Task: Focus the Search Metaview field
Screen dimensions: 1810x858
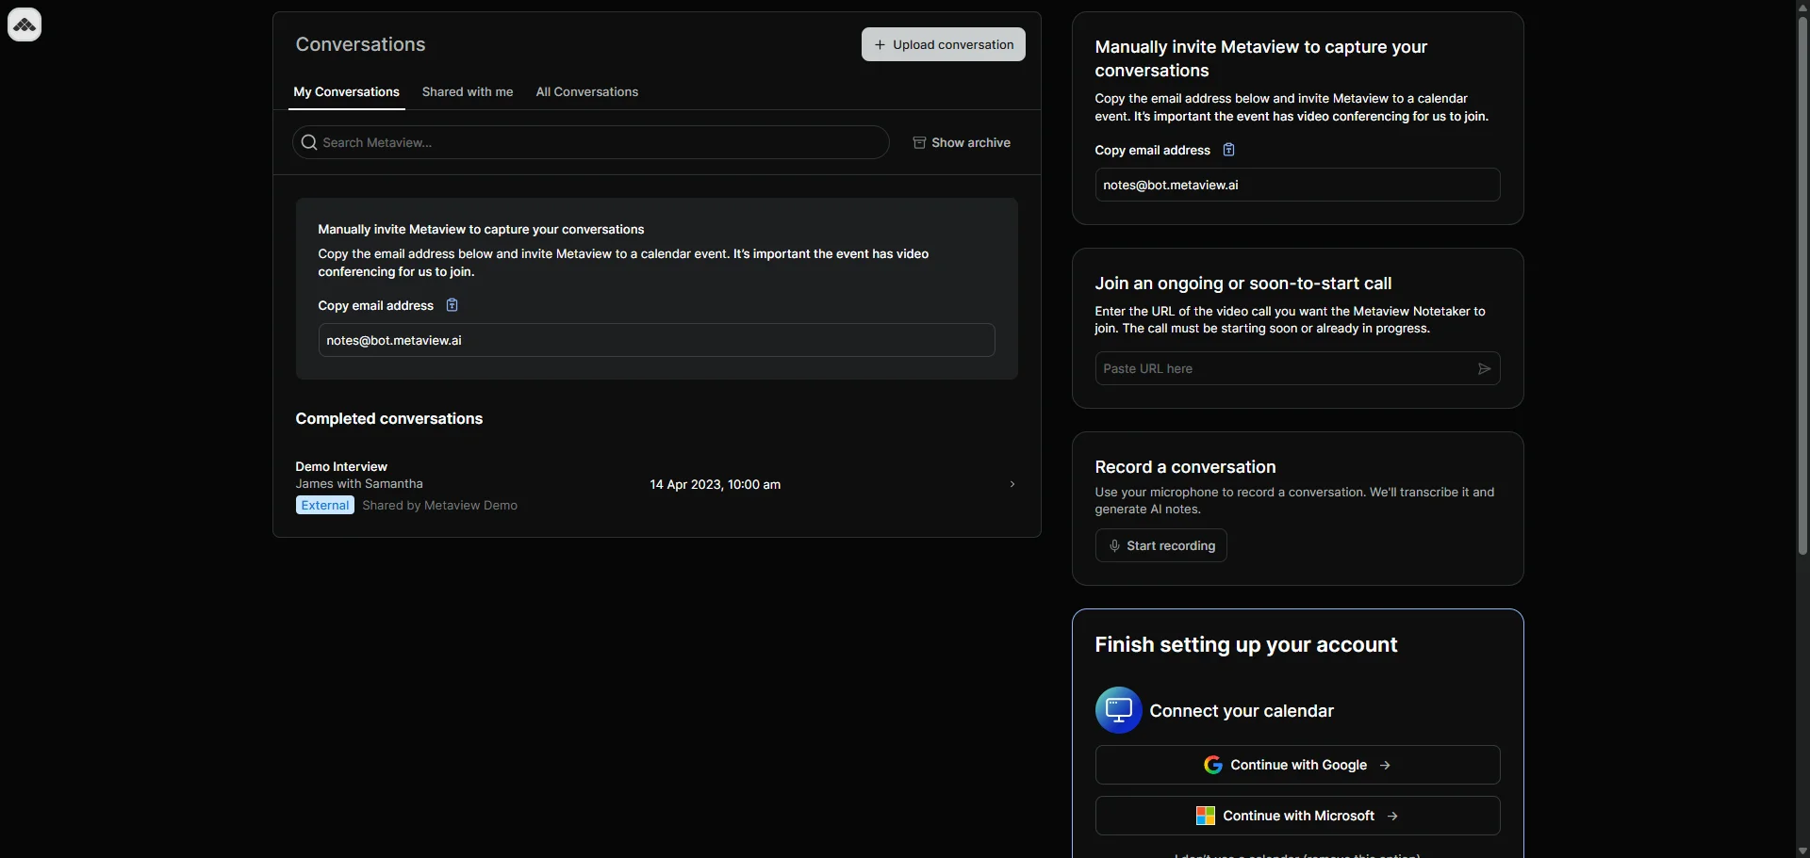Action: pyautogui.click(x=591, y=143)
